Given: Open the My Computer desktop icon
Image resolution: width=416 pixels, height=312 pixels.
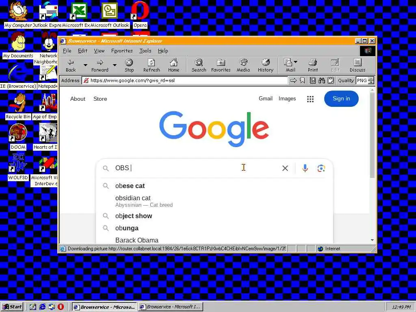Looking at the screenshot, I should 18,14.
